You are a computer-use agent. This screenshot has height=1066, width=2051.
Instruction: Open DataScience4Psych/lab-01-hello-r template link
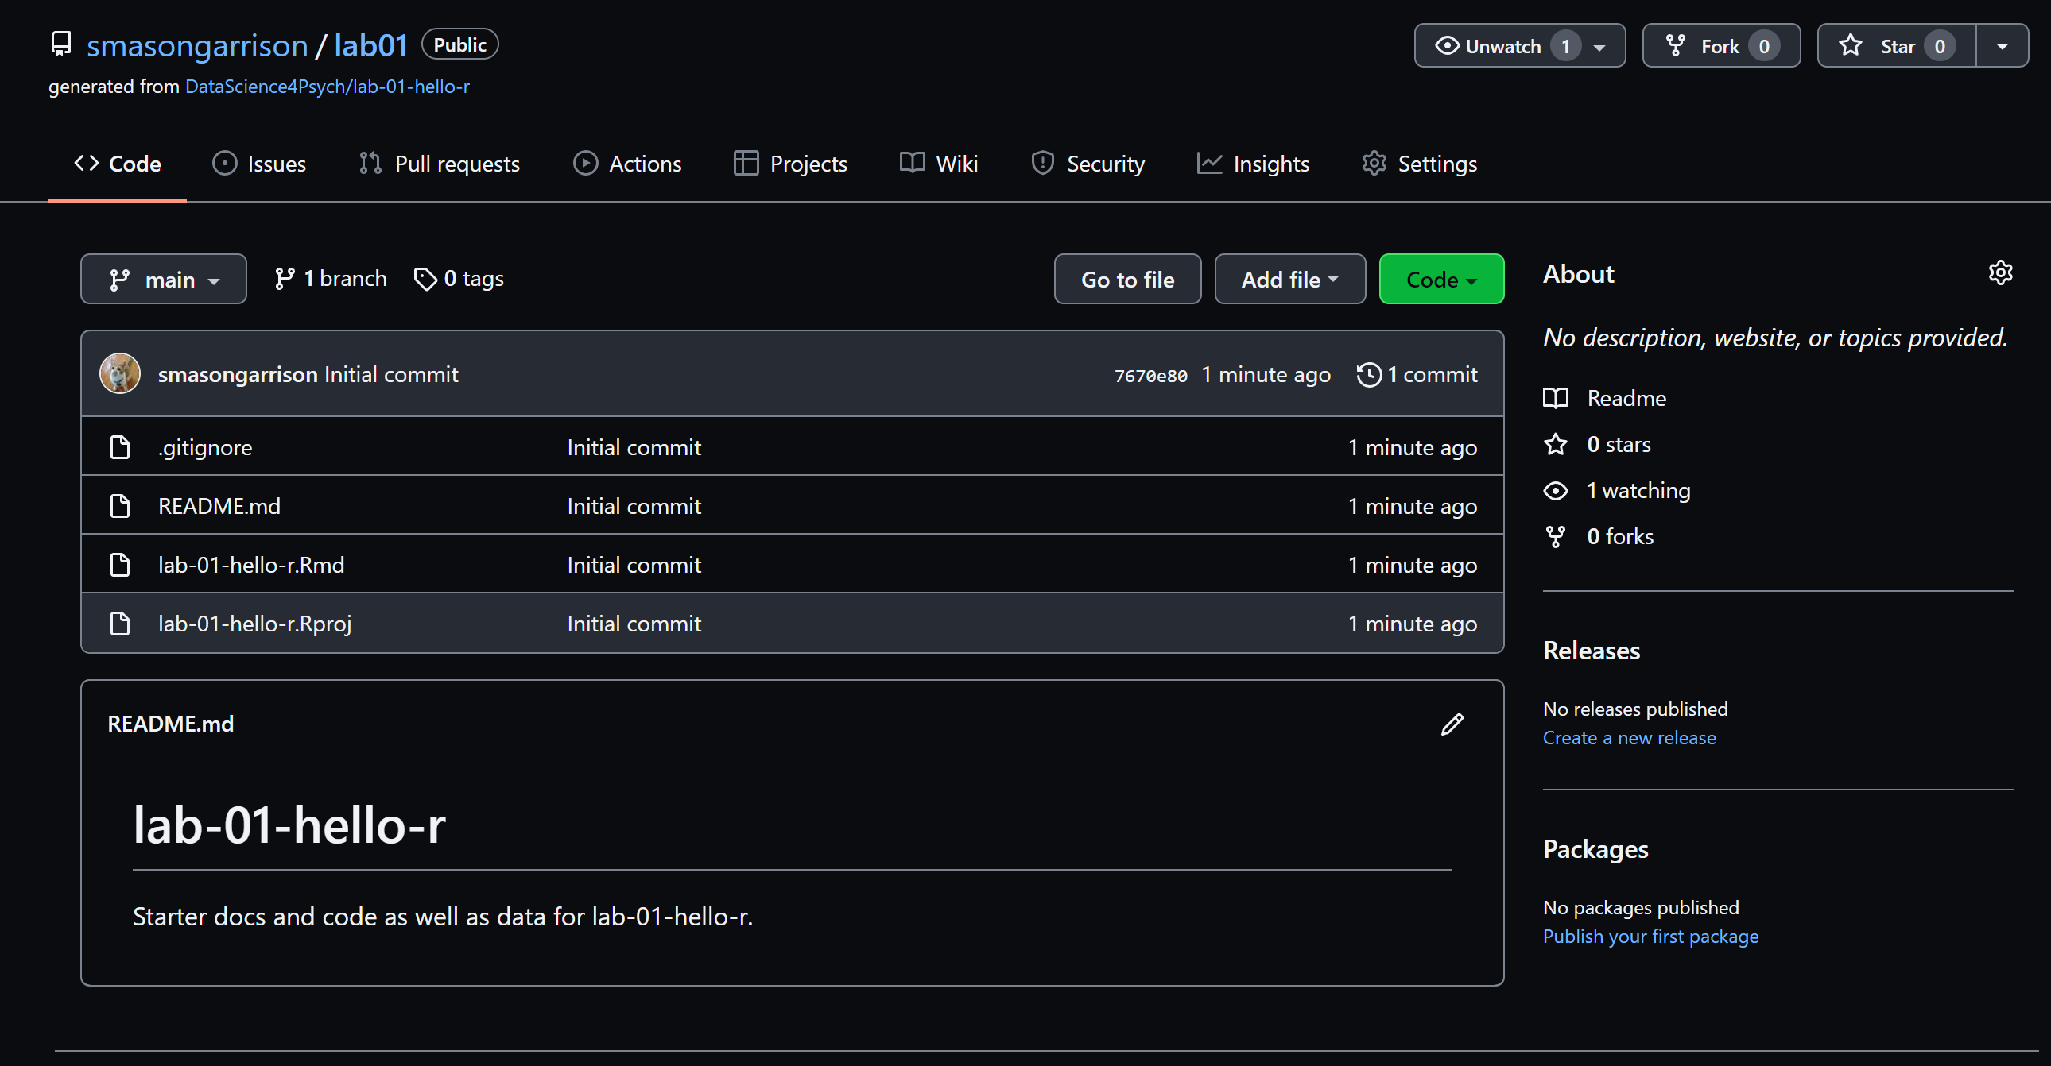click(328, 87)
